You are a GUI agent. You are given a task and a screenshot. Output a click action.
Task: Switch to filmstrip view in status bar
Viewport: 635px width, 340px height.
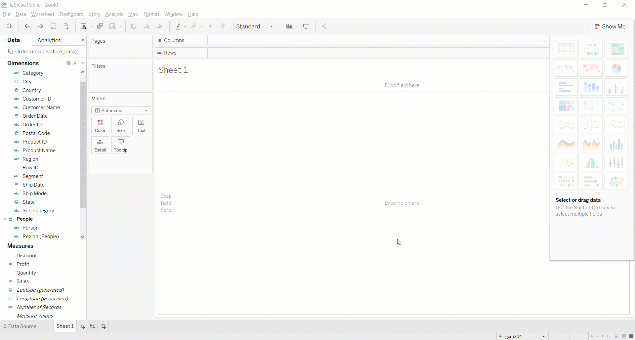tap(624, 336)
